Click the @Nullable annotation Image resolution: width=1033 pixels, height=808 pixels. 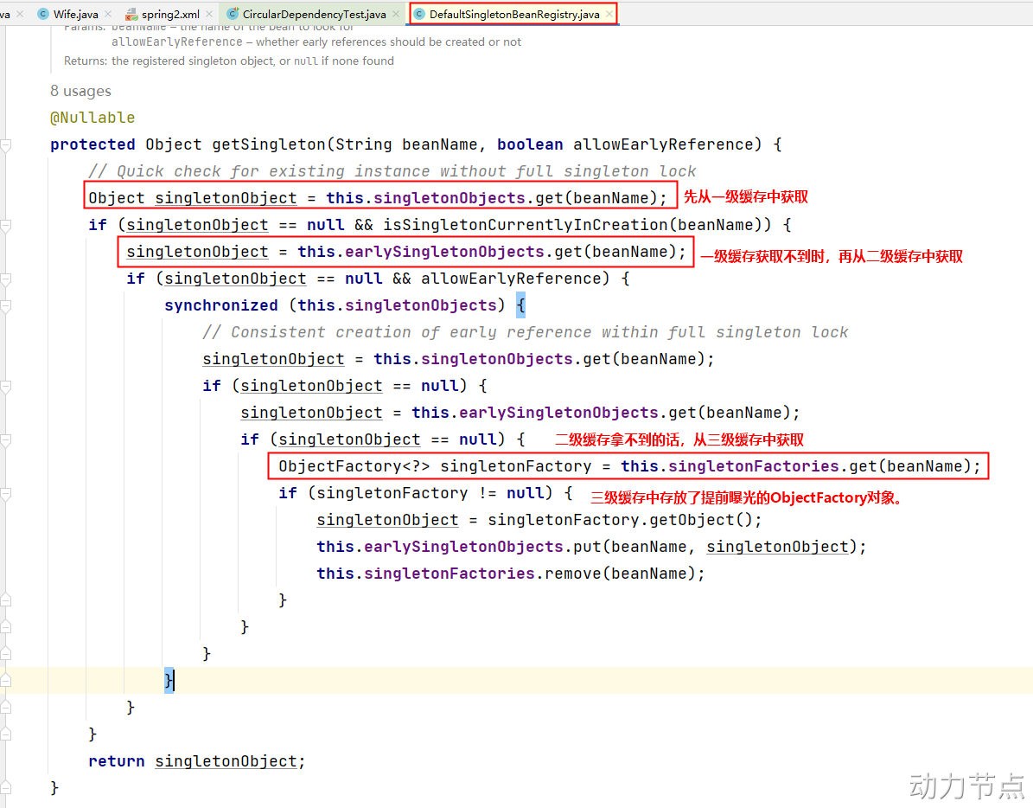(92, 118)
